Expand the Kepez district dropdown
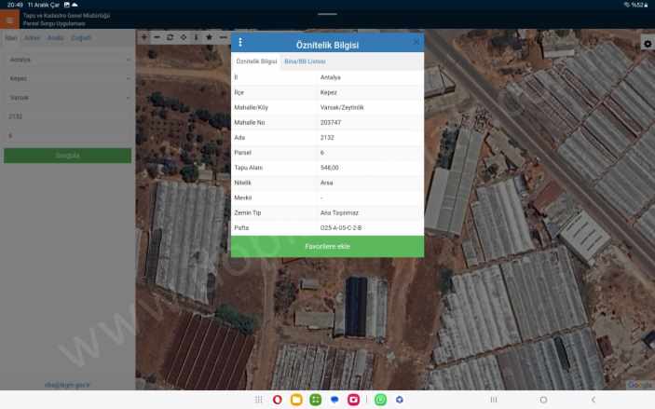 click(67, 78)
